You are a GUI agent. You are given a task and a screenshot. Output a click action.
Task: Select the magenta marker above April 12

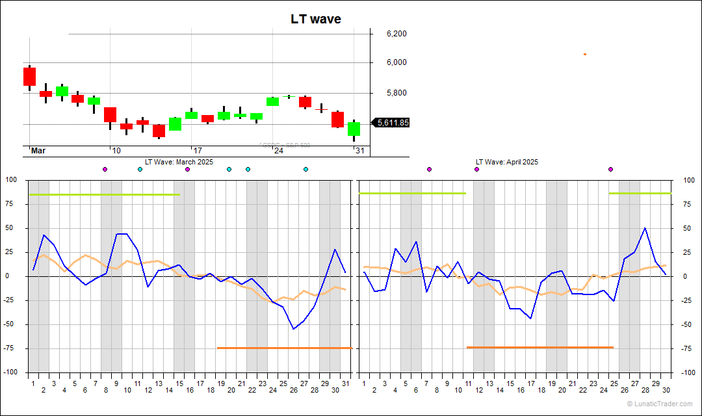pos(476,170)
